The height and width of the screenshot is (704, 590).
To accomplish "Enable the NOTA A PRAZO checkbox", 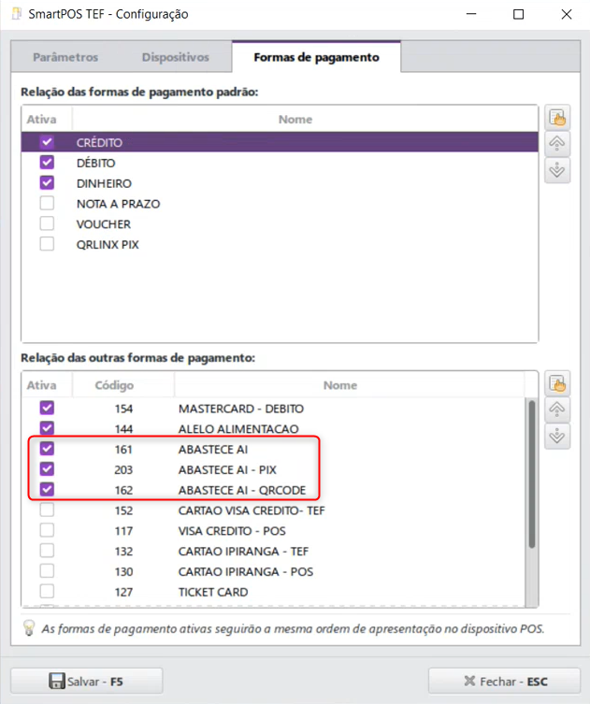I will tap(47, 204).
